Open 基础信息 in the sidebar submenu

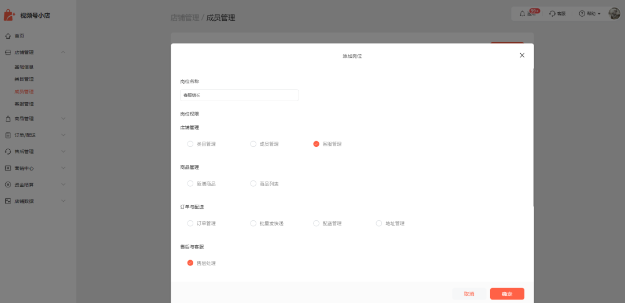coord(24,67)
